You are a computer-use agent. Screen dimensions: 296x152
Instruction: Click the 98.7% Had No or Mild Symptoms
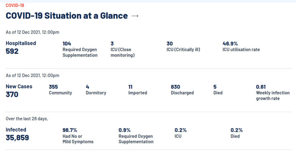(78, 136)
